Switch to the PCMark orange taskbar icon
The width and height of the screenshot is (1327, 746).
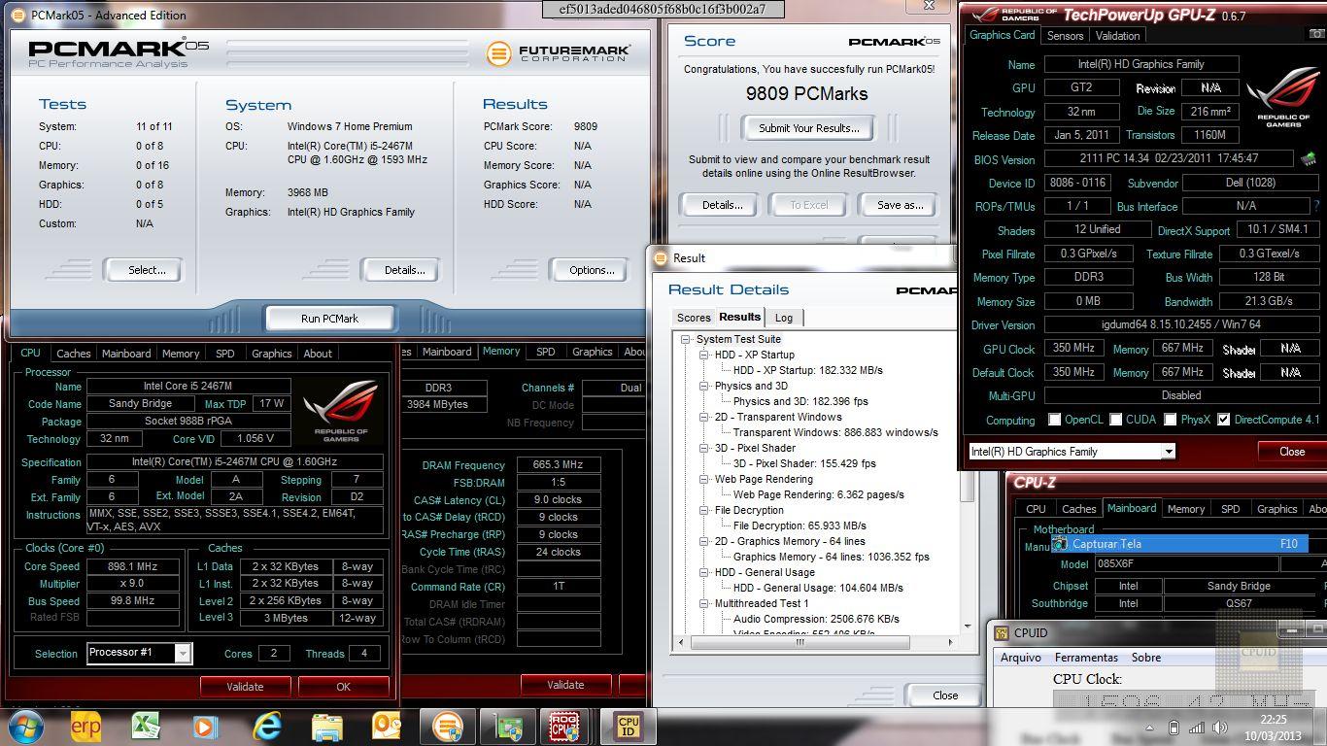(x=448, y=727)
